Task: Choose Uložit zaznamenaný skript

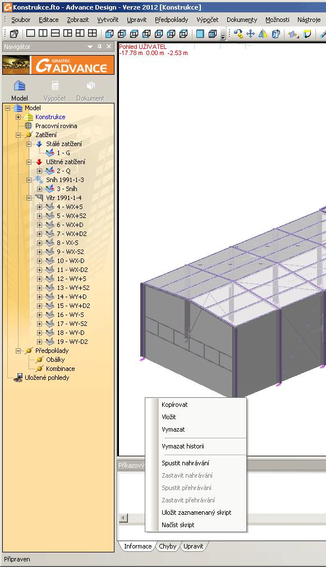Action: click(196, 512)
